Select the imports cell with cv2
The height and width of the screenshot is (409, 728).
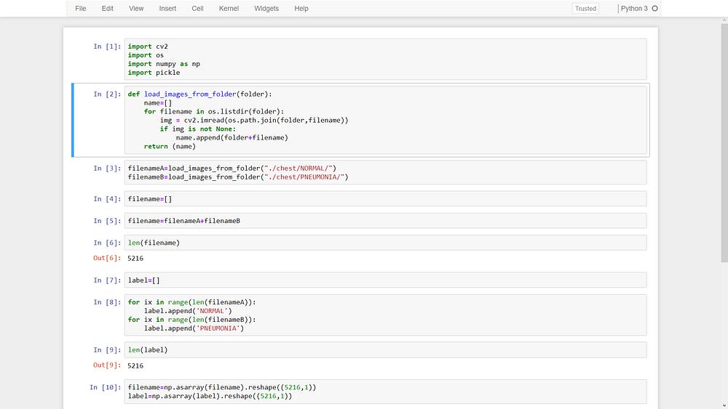pos(386,60)
